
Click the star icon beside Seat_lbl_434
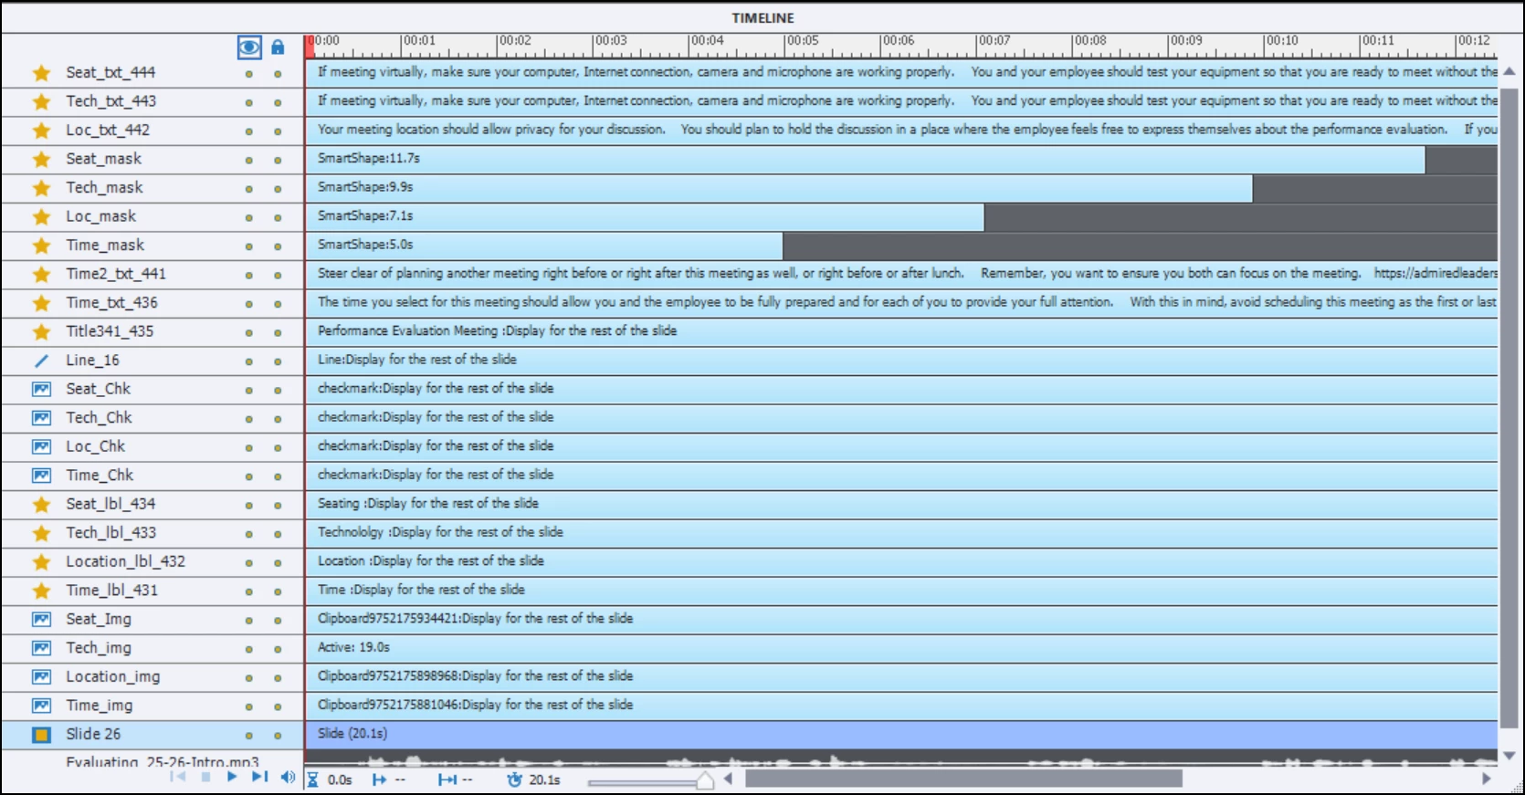41,505
